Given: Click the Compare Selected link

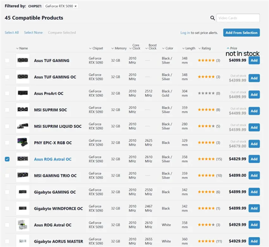Looking at the screenshot, I should (x=62, y=33).
